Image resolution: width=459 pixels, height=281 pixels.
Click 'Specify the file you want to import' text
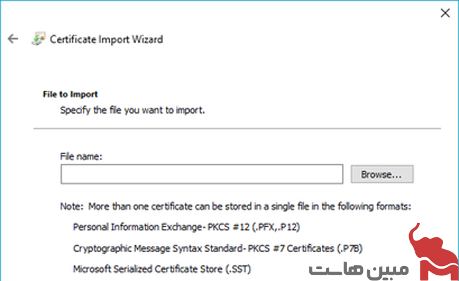[x=132, y=110]
